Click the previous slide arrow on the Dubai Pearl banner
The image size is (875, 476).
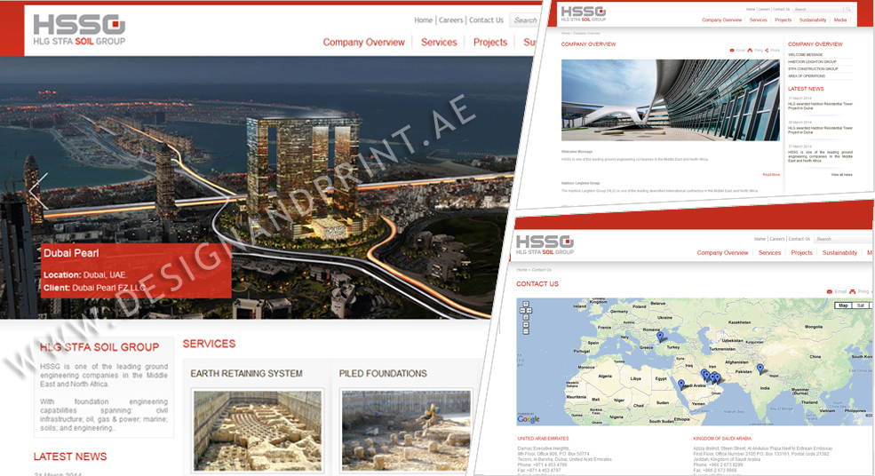click(37, 191)
